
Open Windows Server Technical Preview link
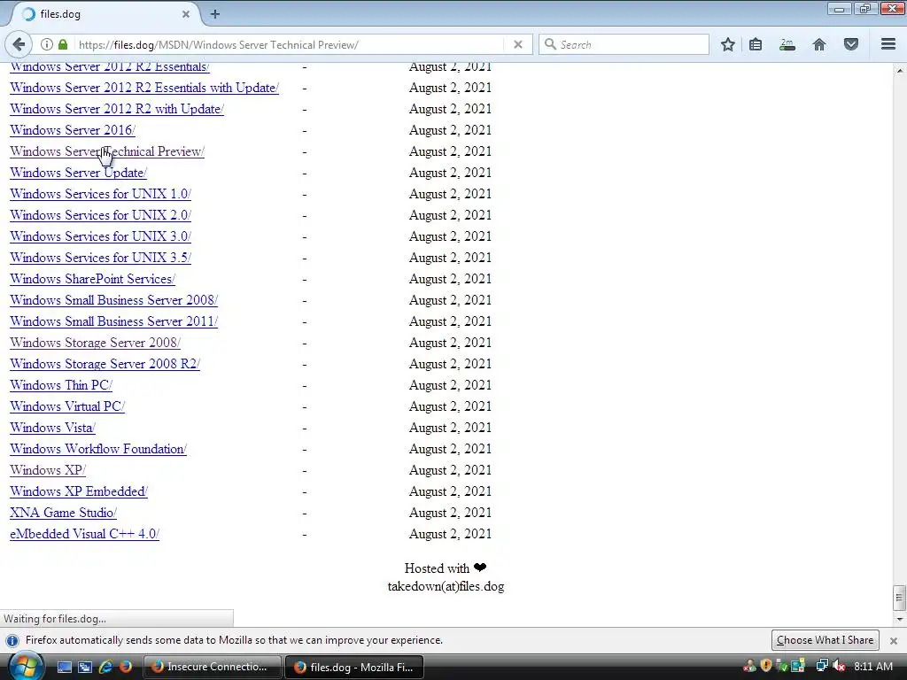coord(107,151)
